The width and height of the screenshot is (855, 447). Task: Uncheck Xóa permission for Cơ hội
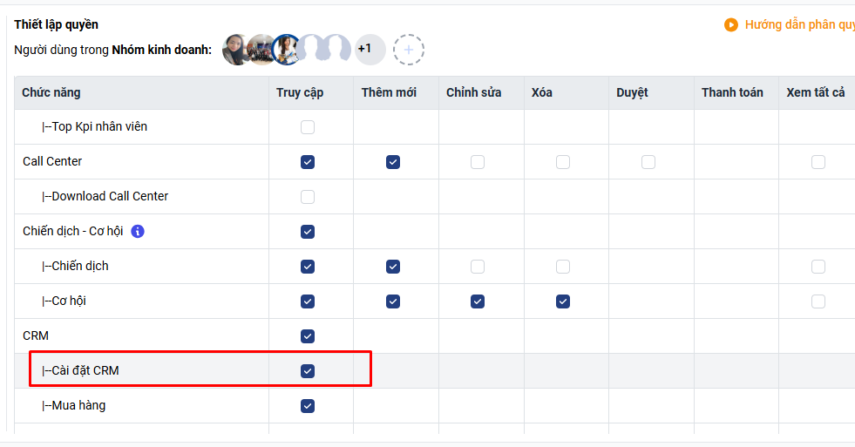pyautogui.click(x=563, y=301)
